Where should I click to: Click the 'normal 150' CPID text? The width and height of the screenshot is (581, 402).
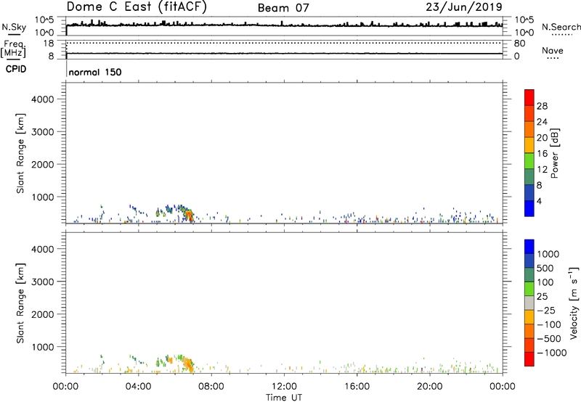pos(95,72)
